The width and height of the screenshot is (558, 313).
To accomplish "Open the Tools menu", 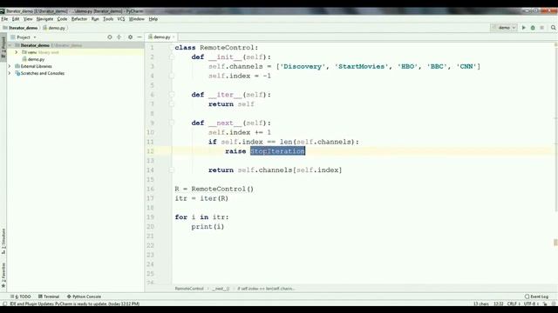I will click(108, 19).
